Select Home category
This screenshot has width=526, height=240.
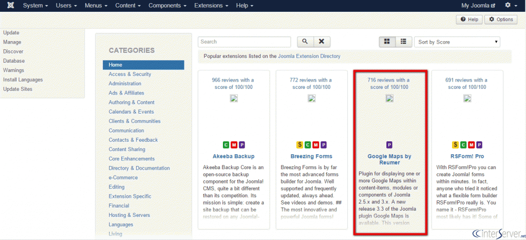(144, 65)
